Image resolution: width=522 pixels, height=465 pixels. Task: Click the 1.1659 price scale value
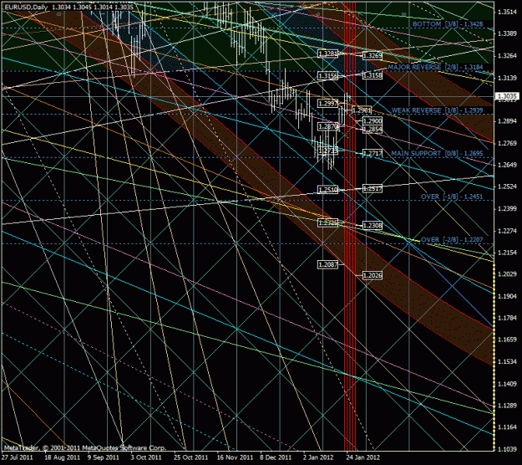click(507, 340)
